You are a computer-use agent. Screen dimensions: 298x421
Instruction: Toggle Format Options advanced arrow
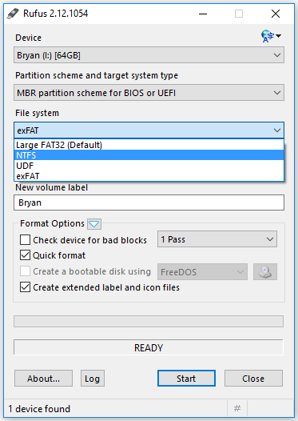[x=94, y=223]
